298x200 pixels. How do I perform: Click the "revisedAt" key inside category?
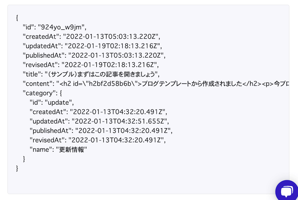click(x=46, y=140)
